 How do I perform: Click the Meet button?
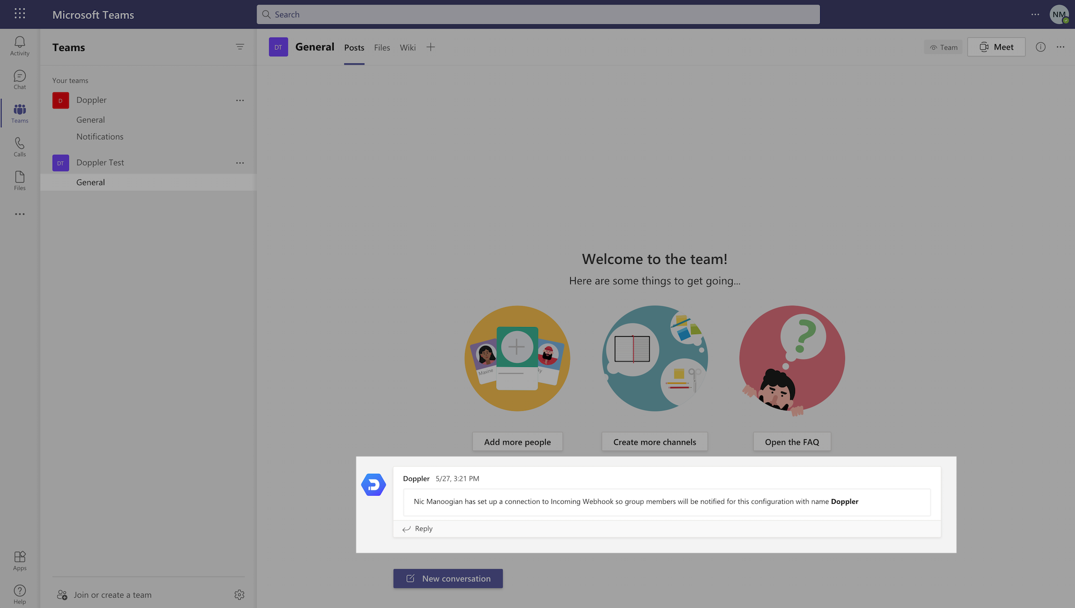click(996, 47)
